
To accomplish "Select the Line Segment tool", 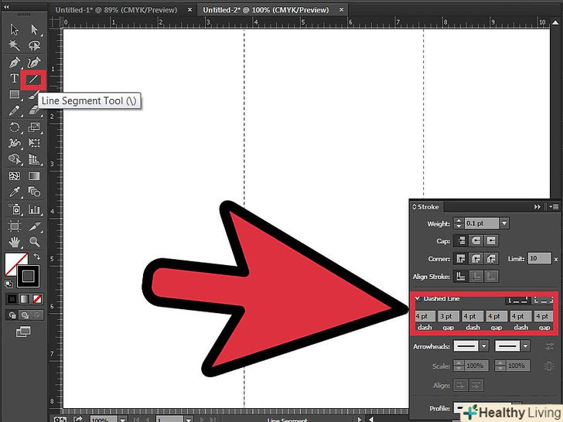I will click(x=33, y=80).
